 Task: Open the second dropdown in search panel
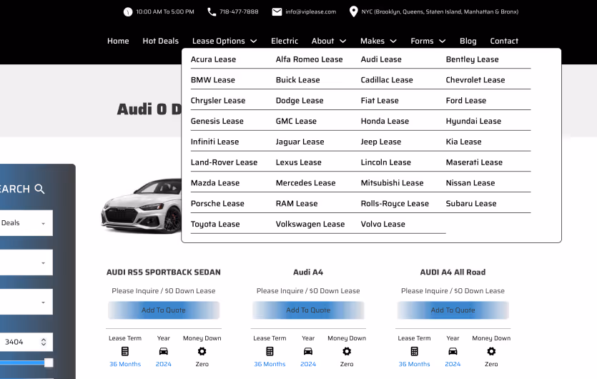point(26,262)
